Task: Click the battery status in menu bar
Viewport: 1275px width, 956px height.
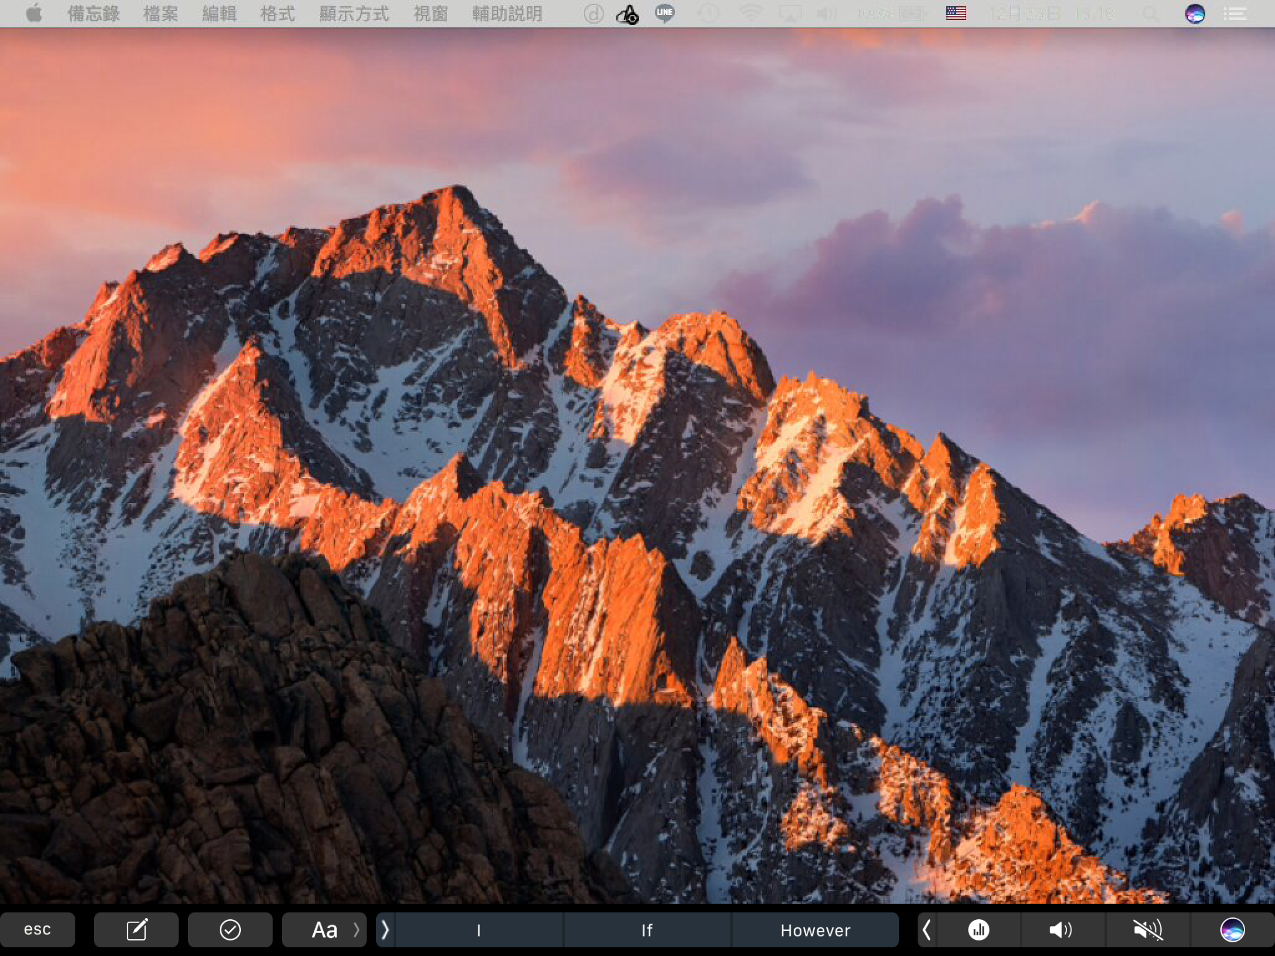Action: click(x=892, y=13)
